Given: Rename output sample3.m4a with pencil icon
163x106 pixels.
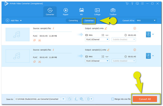Looking at the screenshot, I should 106,28.
